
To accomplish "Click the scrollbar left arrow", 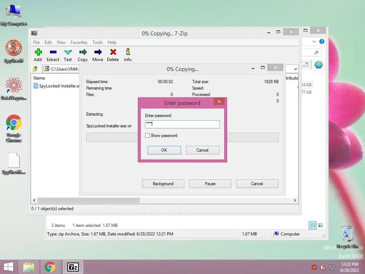I will pos(34,201).
